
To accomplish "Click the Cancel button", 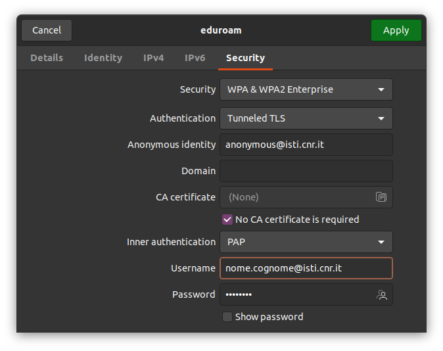I will tap(47, 30).
